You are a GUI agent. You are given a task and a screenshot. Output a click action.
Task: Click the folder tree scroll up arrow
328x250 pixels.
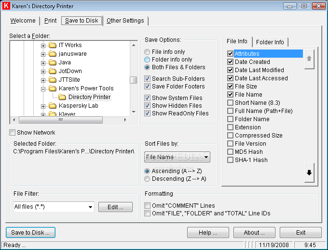pos(134,45)
